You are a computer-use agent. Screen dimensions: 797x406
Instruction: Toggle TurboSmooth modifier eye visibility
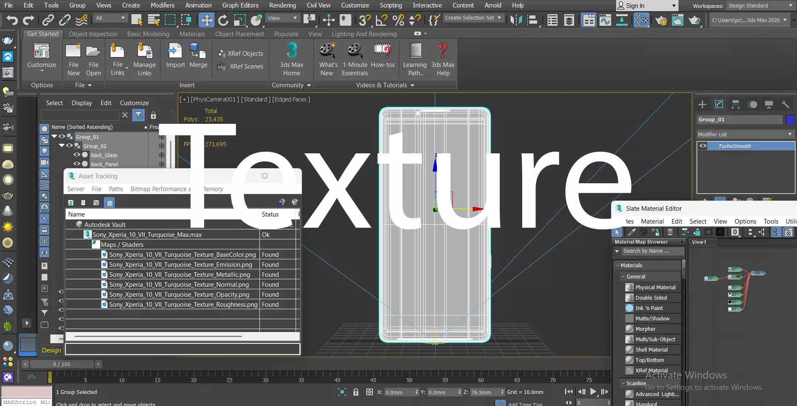click(703, 146)
